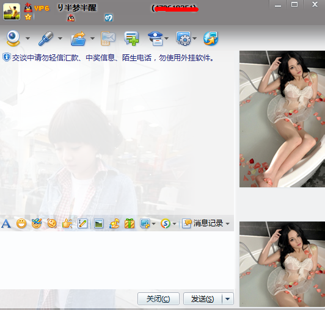The height and width of the screenshot is (310, 325).
Task: Click the gold star level icon
Action: (28, 16)
